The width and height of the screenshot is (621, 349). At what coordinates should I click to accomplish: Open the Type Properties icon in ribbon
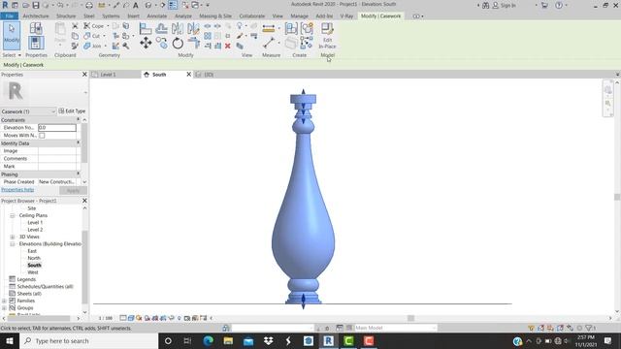point(36,28)
